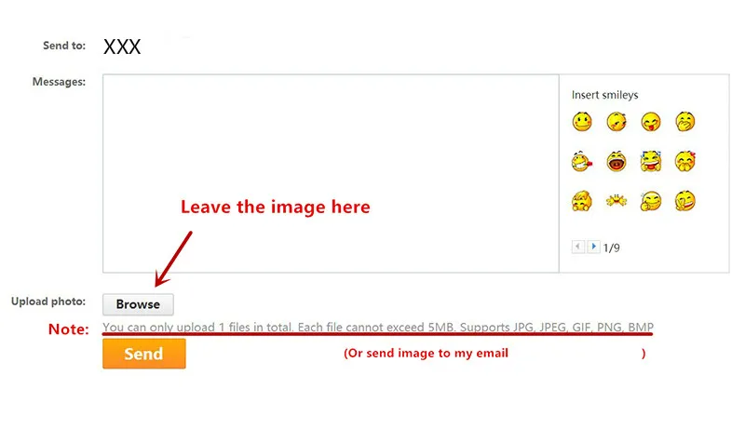Insert the winking blushing smiley
This screenshot has width=745, height=429.
coord(616,122)
